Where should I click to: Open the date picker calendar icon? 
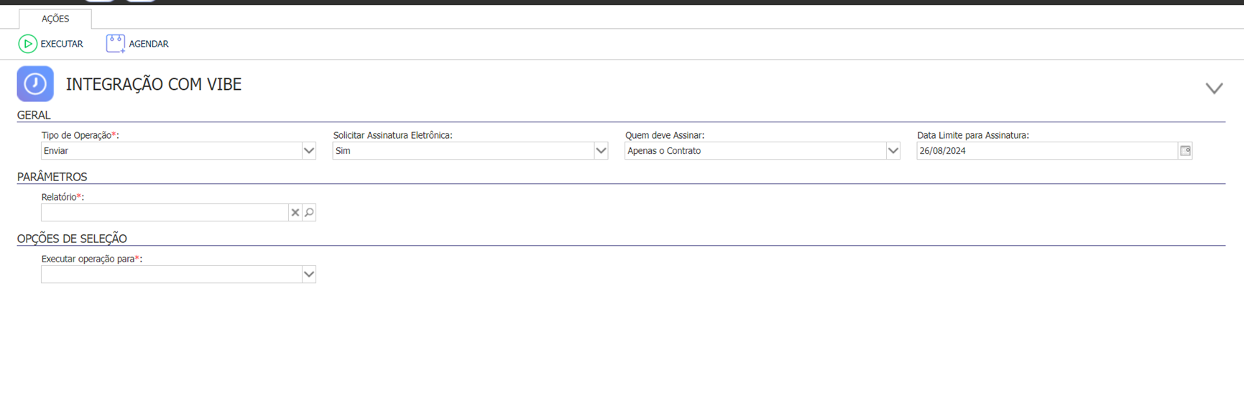[x=1185, y=151]
